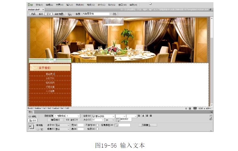Select the HTML properties mode button
238x151 pixels.
pos(32,116)
